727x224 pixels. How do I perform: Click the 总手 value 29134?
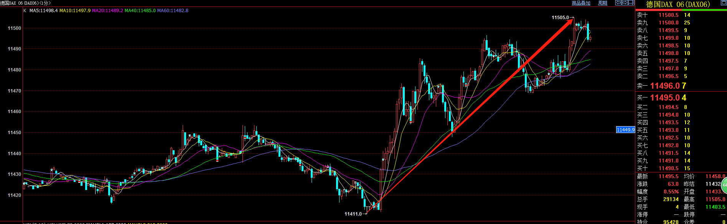671,199
